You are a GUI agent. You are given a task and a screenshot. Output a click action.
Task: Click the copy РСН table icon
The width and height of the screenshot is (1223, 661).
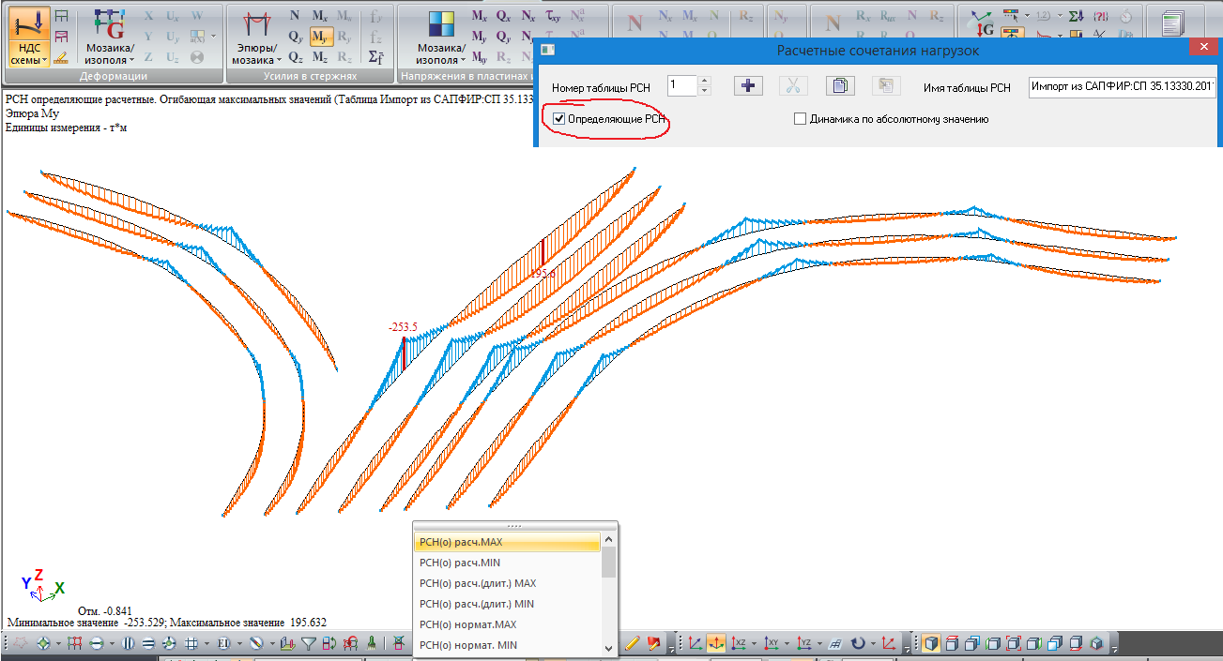(x=839, y=86)
